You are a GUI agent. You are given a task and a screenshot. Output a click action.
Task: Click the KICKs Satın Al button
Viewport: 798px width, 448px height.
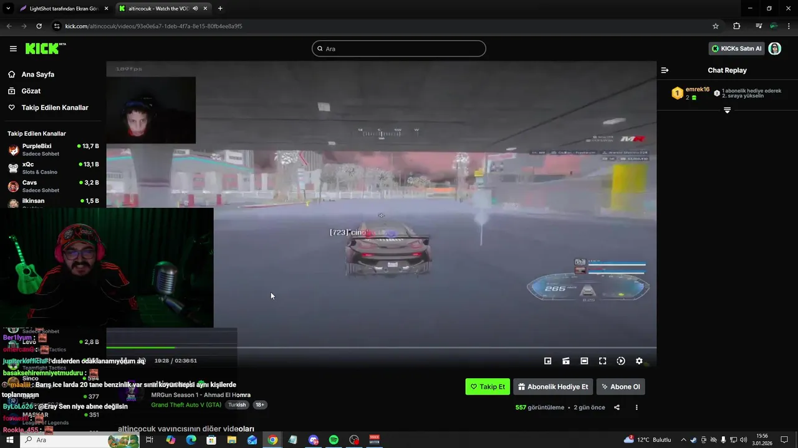click(736, 49)
